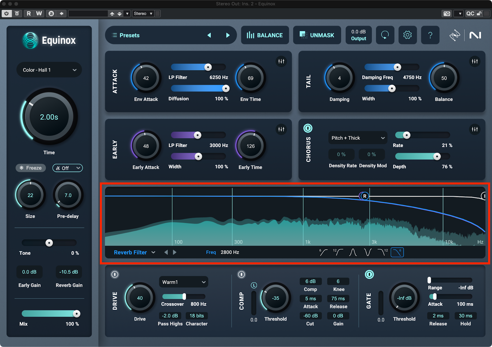Viewport: 492px width, 347px height.
Task: Expand the Reverb Filter selector menu
Action: click(x=134, y=252)
